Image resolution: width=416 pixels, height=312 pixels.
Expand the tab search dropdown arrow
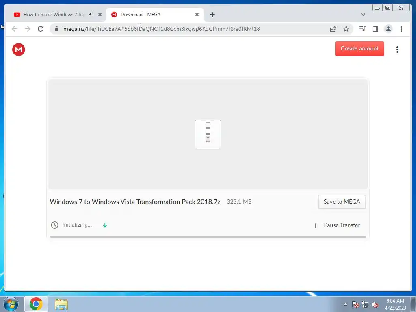click(363, 15)
